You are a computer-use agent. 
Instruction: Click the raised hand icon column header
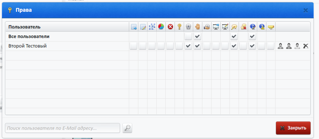pyautogui.click(x=197, y=27)
